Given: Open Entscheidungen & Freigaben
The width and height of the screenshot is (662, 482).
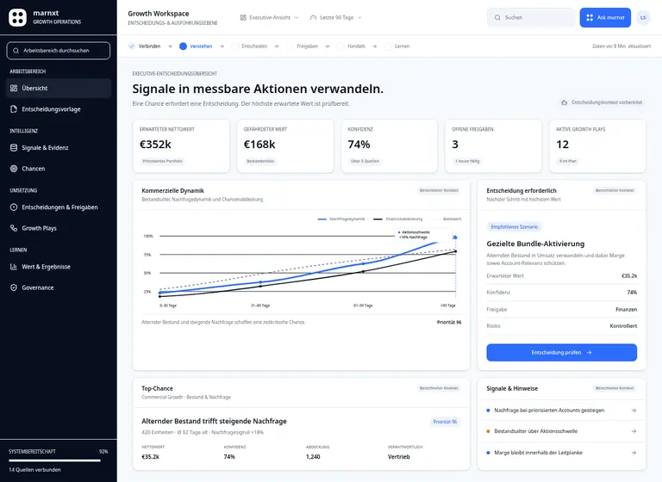Looking at the screenshot, I should [x=59, y=207].
